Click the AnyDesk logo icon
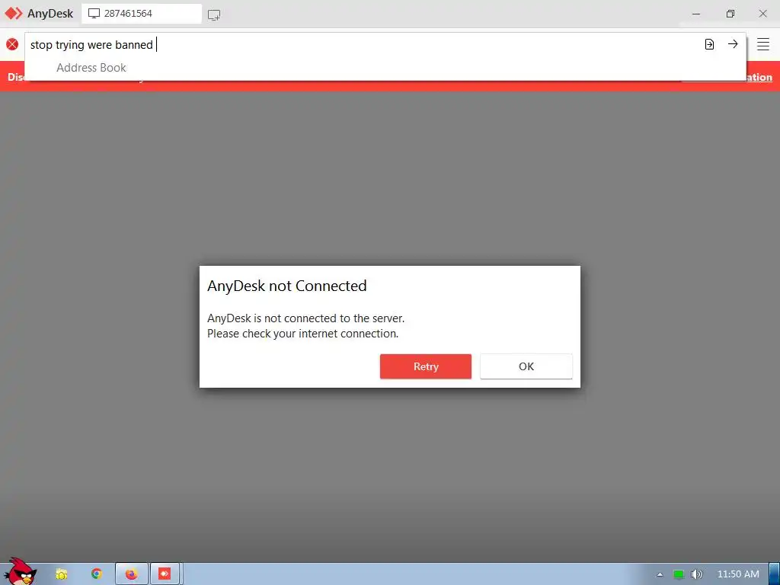The height and width of the screenshot is (585, 780). click(x=14, y=14)
